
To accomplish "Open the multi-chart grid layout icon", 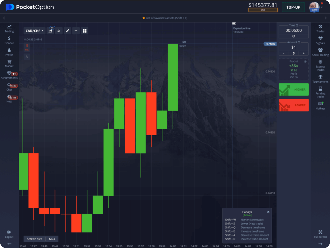I will 85,31.
